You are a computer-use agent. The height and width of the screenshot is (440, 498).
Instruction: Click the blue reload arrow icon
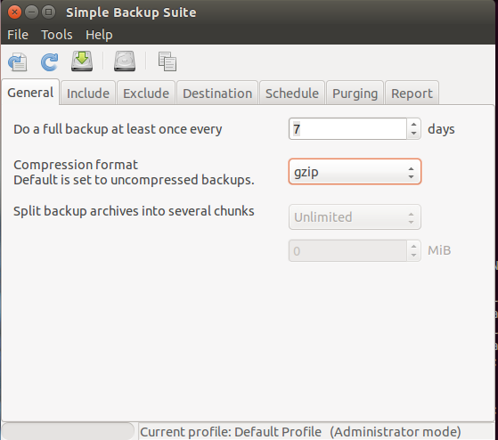click(x=50, y=61)
